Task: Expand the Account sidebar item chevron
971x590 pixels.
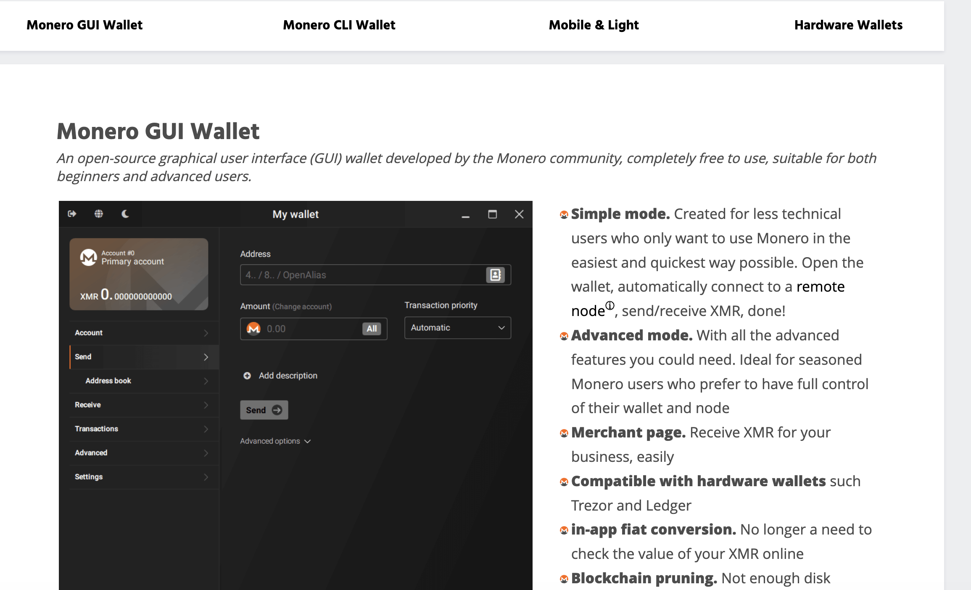Action: pos(206,333)
